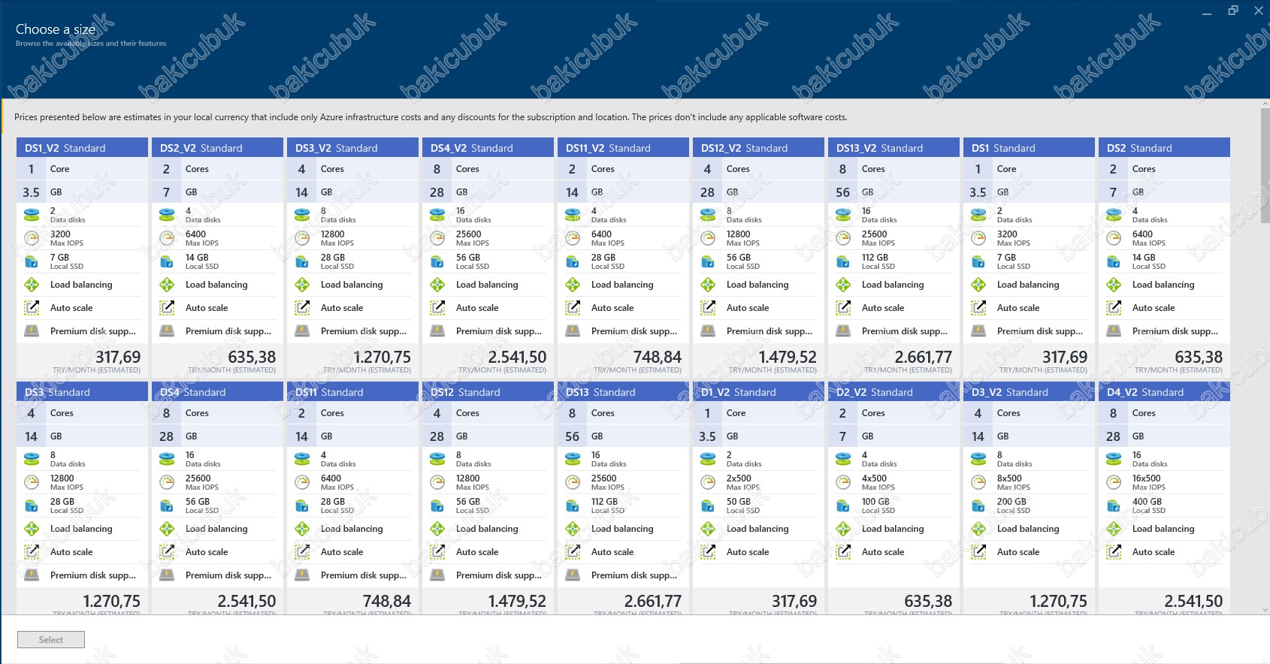Click the Load balancing icon in DS2_V2 card
Image resolution: width=1270 pixels, height=664 pixels.
coord(167,285)
